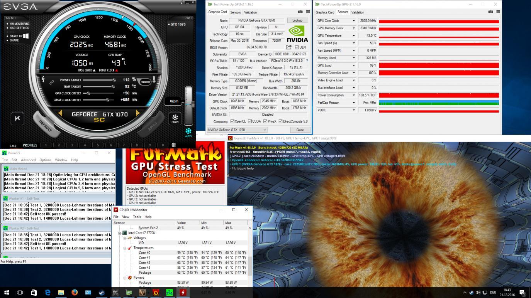This screenshot has height=298, width=531.
Task: Open the hamburger menu in GPU-Z Sensors window
Action: coord(498,12)
